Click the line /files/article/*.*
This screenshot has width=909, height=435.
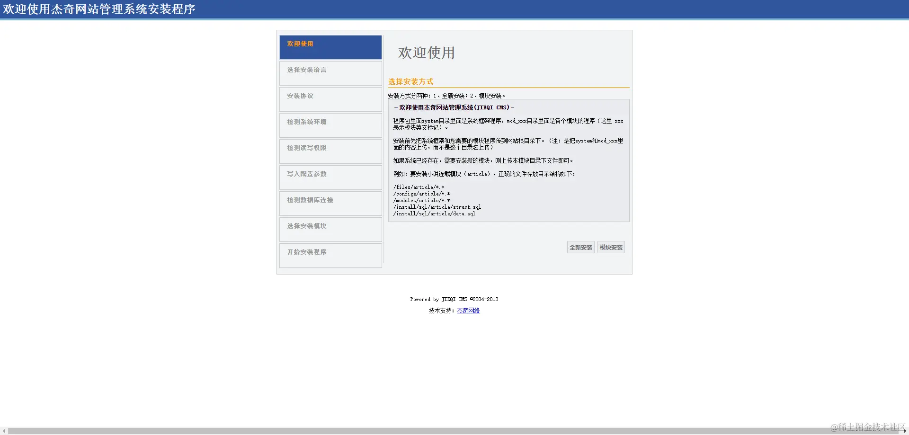[x=419, y=187]
